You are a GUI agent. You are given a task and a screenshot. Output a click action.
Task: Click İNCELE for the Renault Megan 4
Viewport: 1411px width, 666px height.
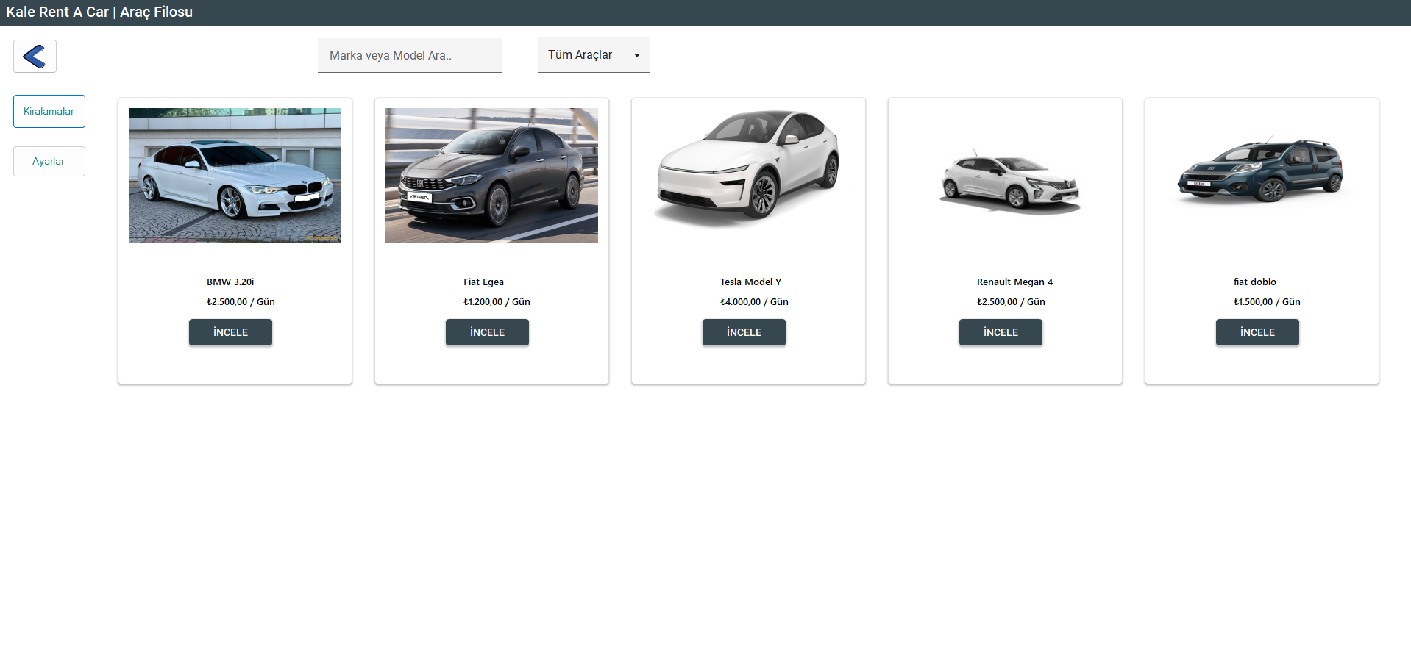(1001, 332)
